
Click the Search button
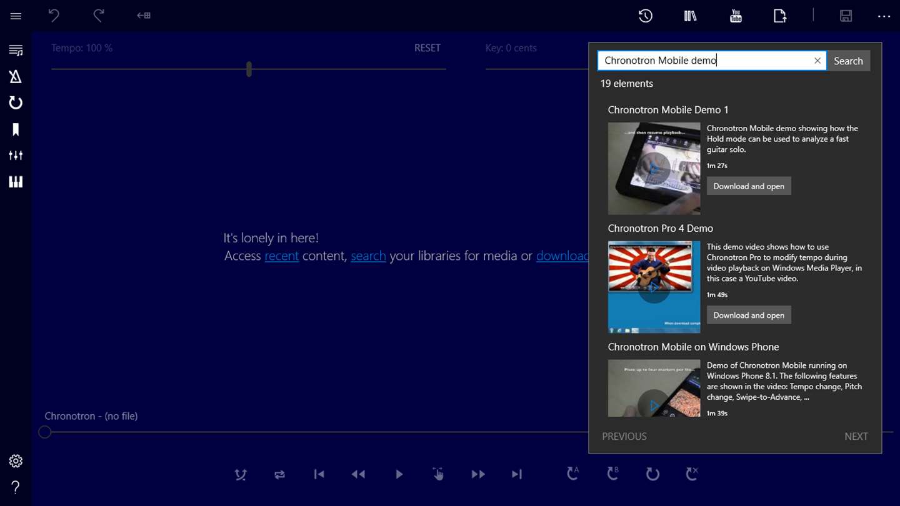[x=848, y=61]
